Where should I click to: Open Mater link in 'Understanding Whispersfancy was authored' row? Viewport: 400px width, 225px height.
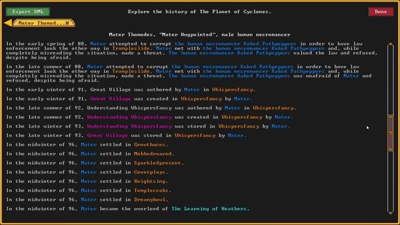pos(232,108)
